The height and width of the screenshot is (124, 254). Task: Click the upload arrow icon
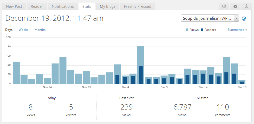[224, 6]
